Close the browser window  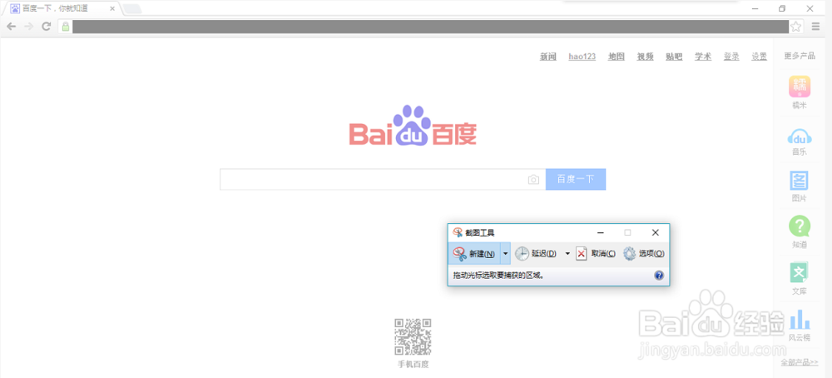click(x=810, y=8)
